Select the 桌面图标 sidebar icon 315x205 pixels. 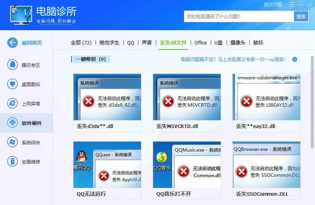coord(12,84)
